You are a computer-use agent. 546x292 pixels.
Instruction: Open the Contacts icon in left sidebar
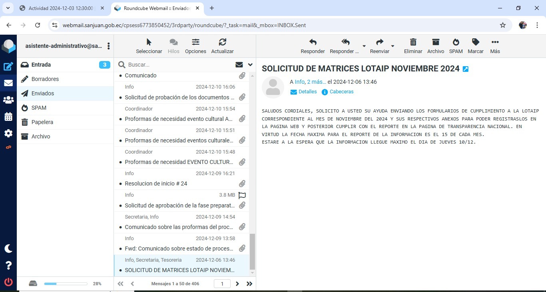[x=8, y=100]
